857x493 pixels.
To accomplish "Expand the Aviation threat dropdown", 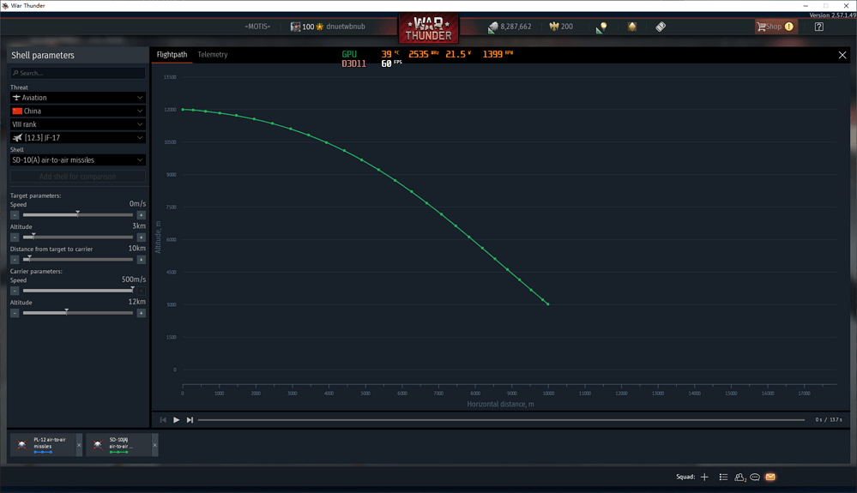I will tap(77, 97).
